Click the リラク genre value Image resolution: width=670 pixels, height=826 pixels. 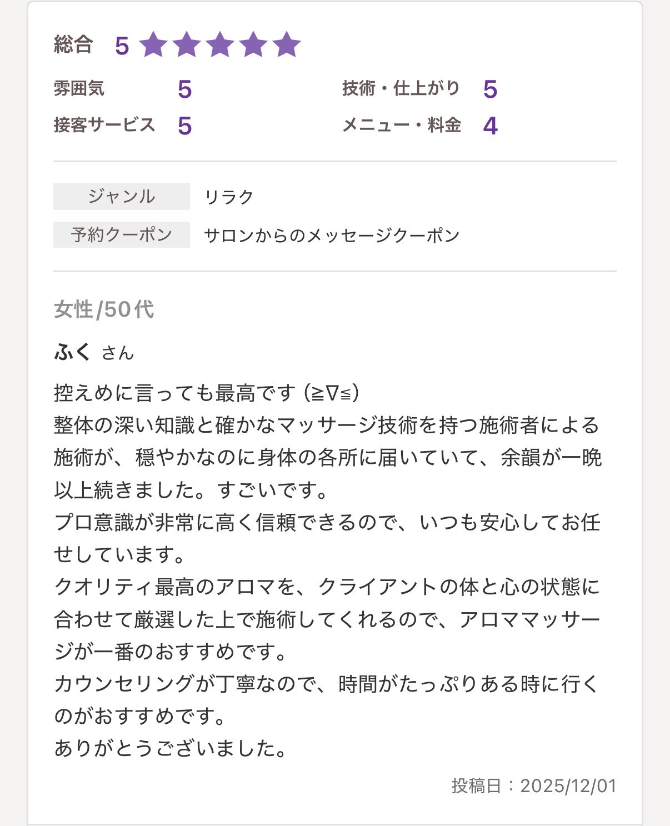[x=229, y=197]
